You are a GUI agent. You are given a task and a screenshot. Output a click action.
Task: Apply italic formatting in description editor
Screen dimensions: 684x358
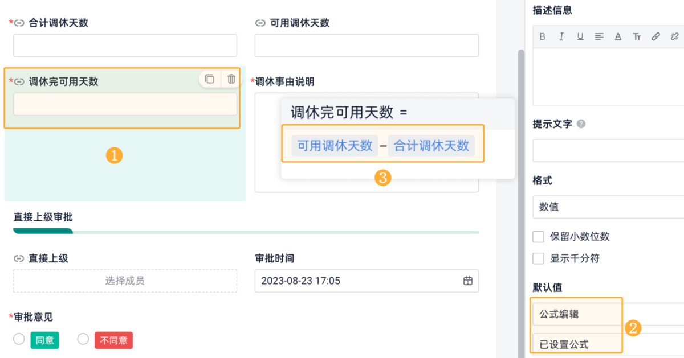561,36
